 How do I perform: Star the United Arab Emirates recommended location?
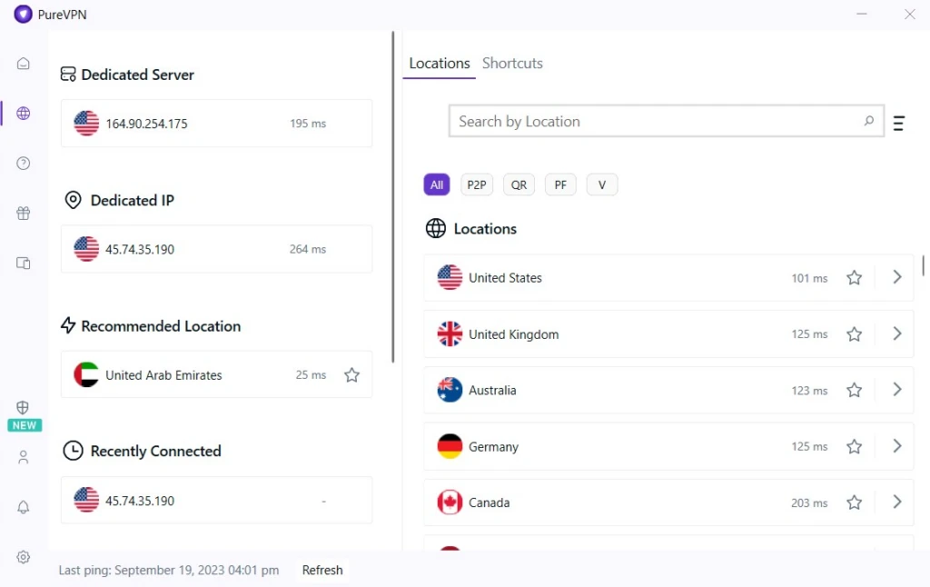351,375
